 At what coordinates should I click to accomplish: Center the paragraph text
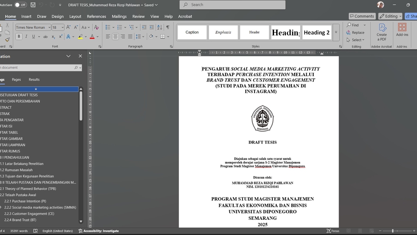115,37
